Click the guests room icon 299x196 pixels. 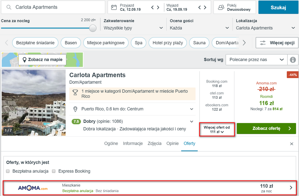[221, 7]
